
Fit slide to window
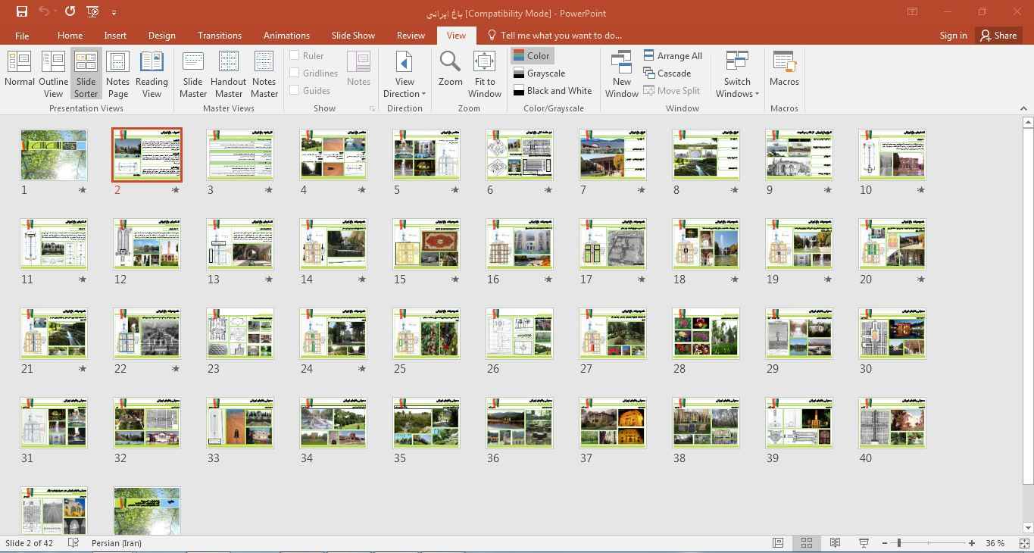point(484,73)
